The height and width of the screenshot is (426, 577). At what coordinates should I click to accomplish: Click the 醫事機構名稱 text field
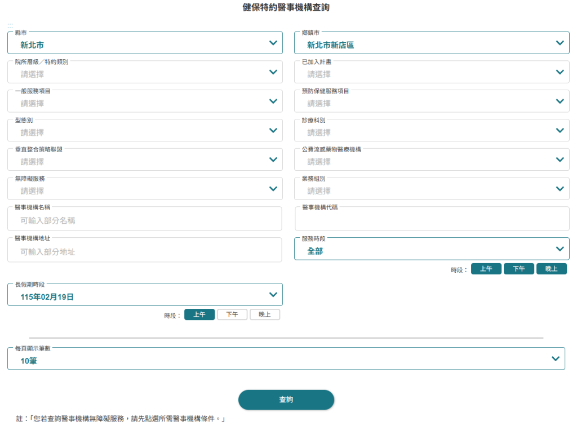[145, 220]
